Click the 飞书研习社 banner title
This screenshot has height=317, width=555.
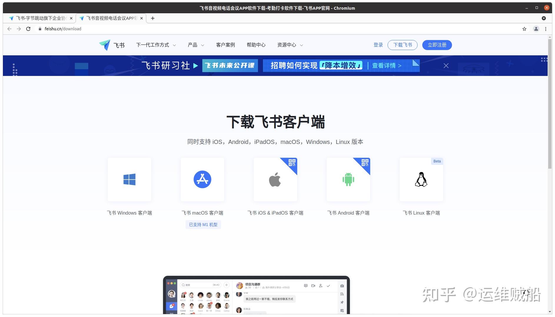tap(166, 65)
